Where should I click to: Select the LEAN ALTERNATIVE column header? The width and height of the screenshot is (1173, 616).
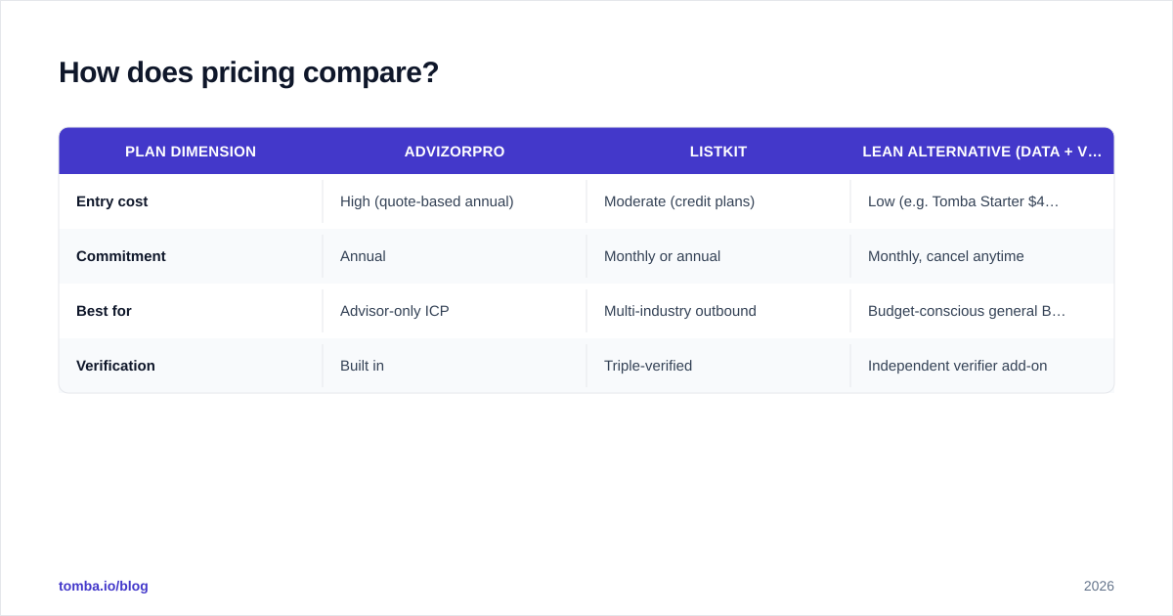[982, 152]
